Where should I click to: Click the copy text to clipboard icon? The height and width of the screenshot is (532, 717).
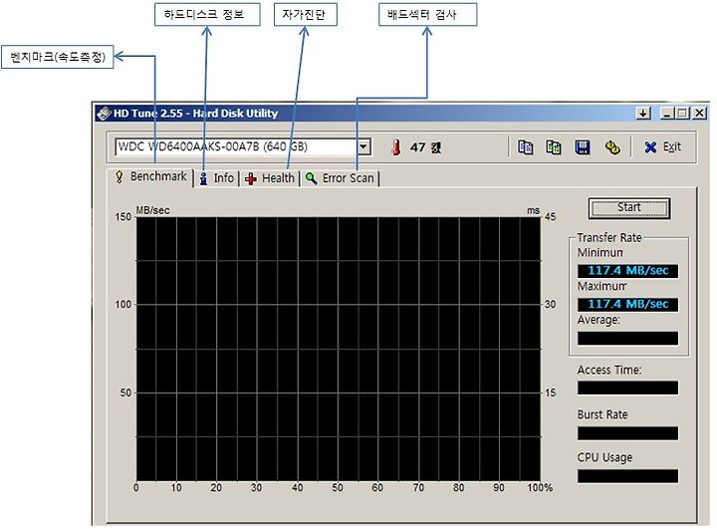[x=526, y=147]
